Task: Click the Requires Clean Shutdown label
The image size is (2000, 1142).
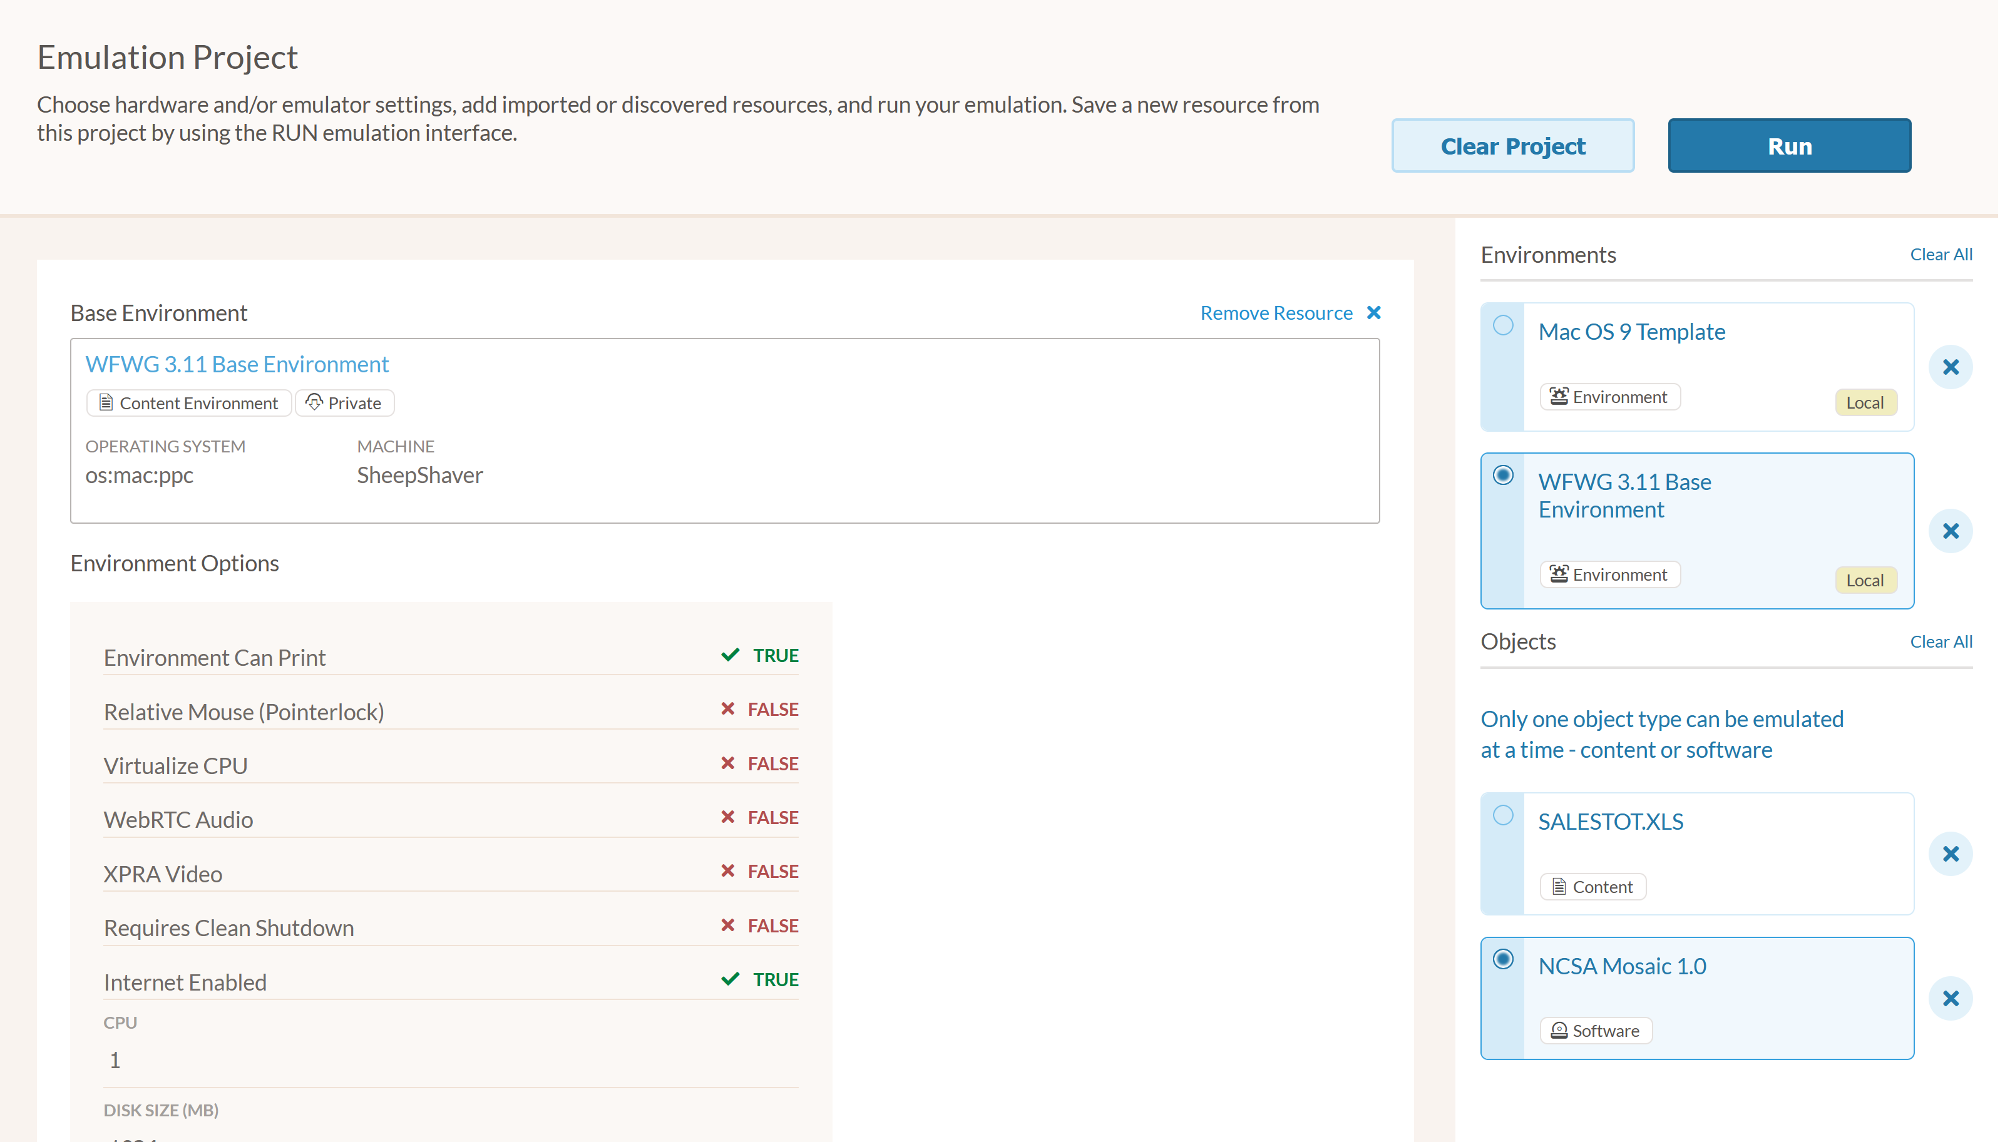Action: (x=228, y=929)
